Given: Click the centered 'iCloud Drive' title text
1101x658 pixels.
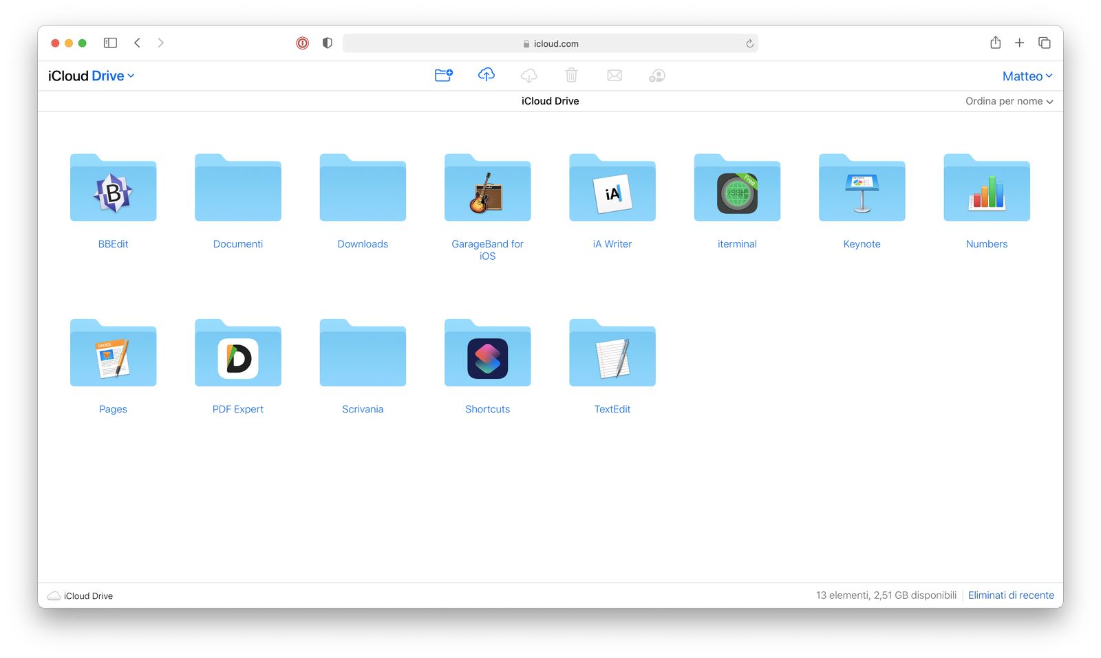Looking at the screenshot, I should (550, 101).
